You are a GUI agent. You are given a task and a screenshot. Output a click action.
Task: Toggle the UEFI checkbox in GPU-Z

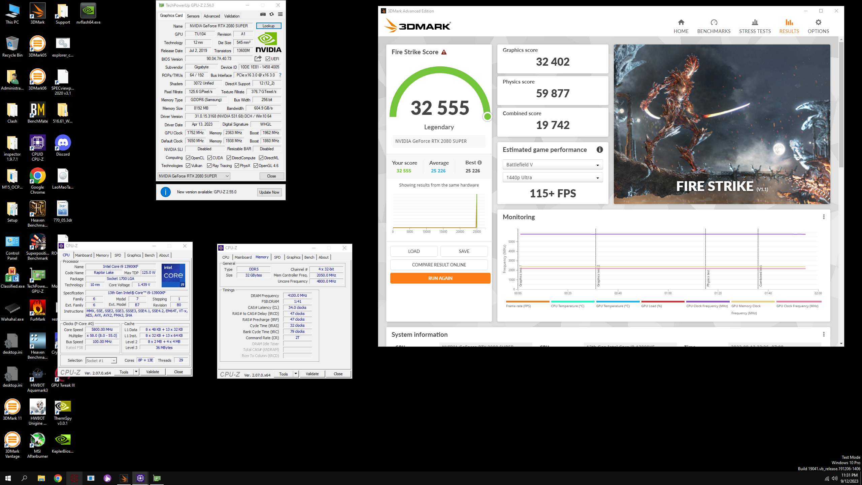[268, 59]
